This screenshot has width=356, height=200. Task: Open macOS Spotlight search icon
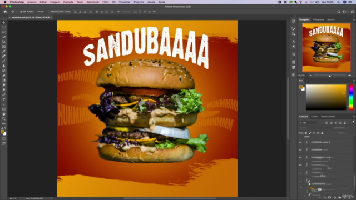(338, 2)
